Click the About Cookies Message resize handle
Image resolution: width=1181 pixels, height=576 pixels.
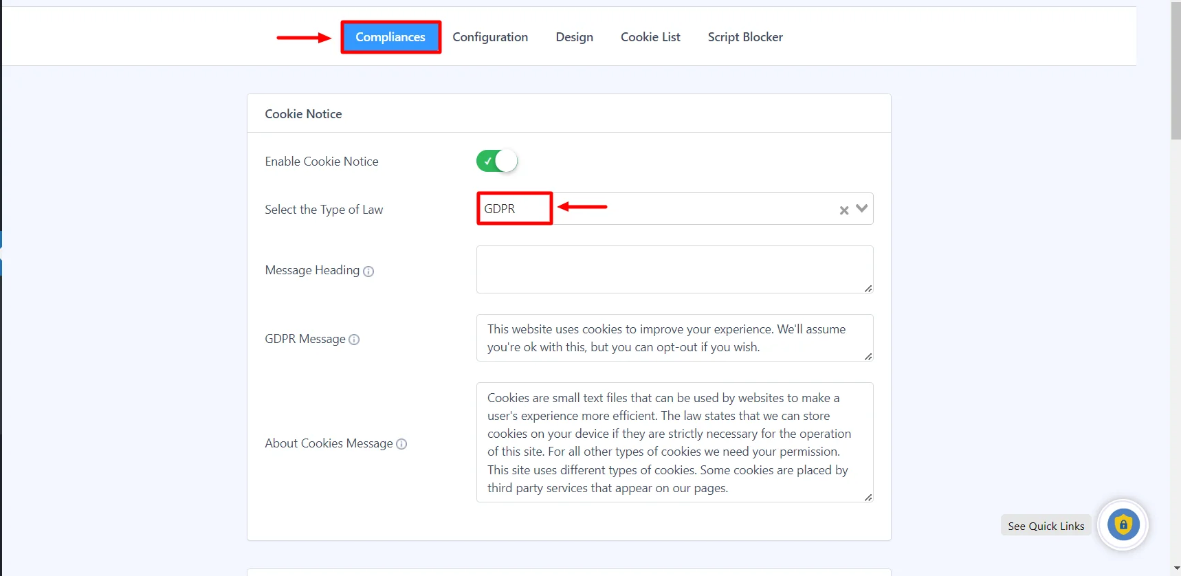coord(868,498)
